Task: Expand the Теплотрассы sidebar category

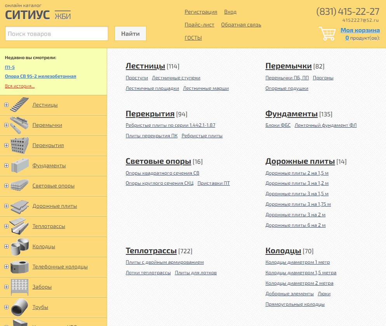Action: (6, 226)
